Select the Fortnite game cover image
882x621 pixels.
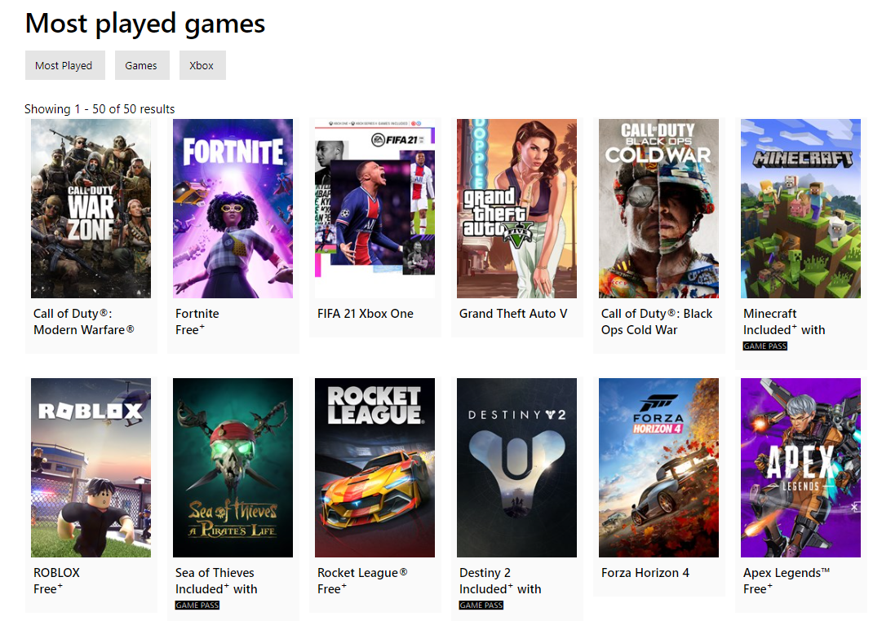[233, 208]
